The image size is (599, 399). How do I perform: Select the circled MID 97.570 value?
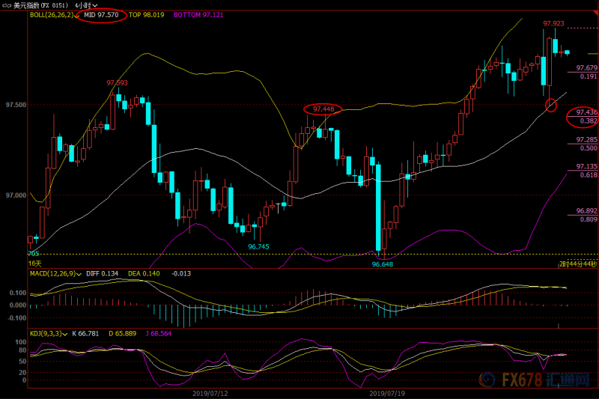click(x=101, y=15)
